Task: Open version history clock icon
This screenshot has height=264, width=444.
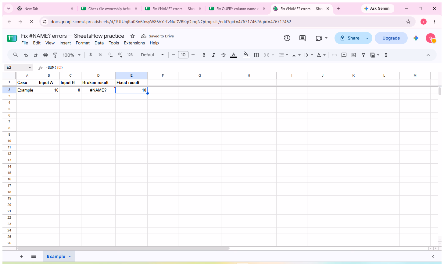Action: click(287, 38)
